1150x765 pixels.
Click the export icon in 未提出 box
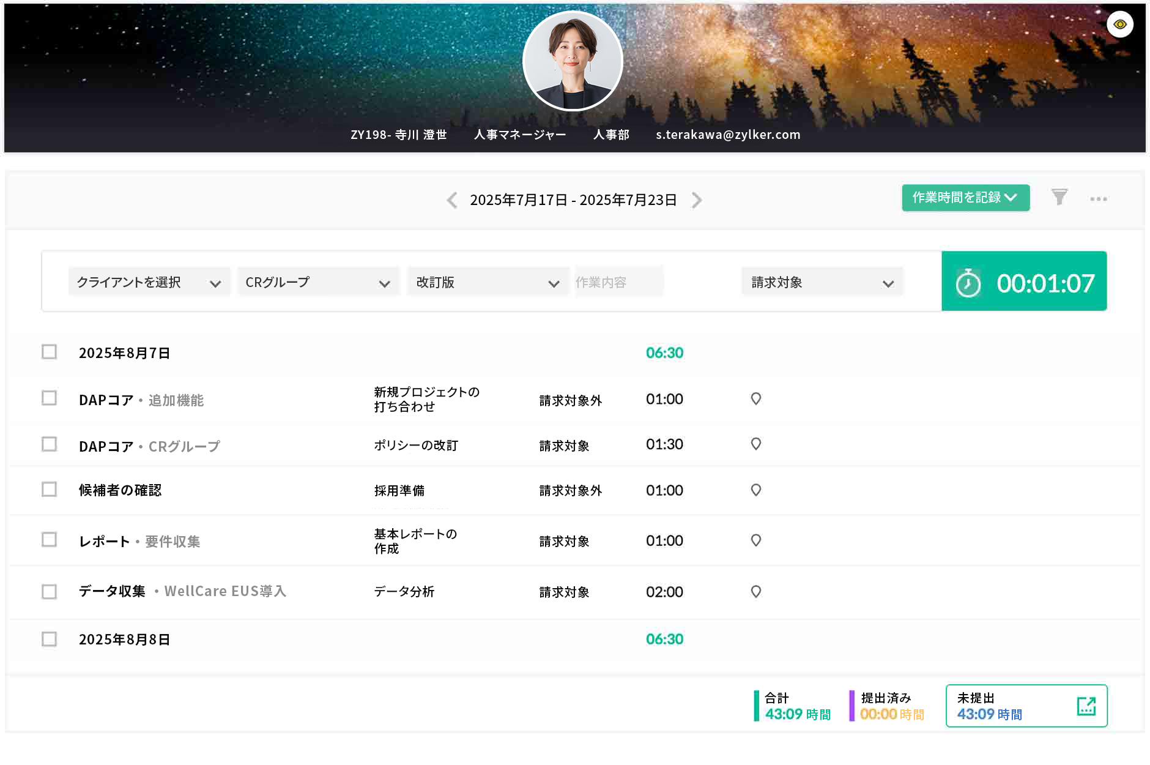coord(1086,706)
